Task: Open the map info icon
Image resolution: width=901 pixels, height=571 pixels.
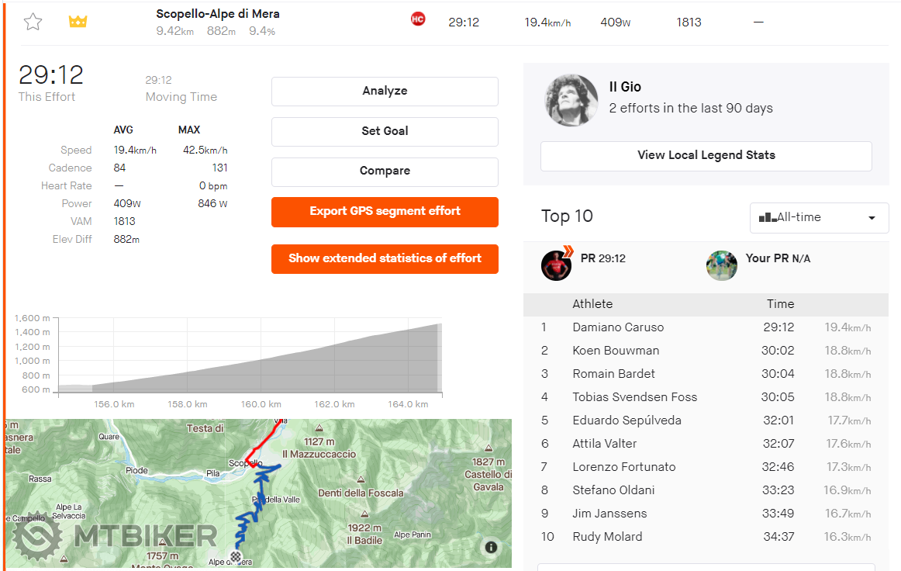Action: (x=491, y=547)
